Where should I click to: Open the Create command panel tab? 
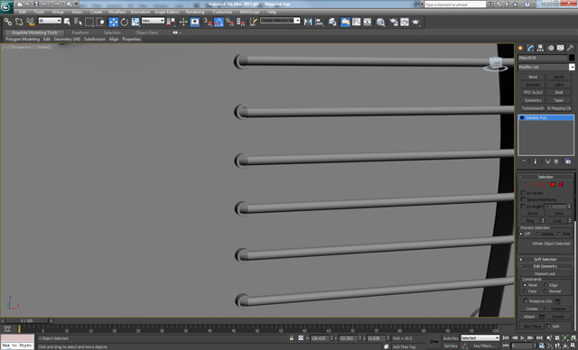520,48
